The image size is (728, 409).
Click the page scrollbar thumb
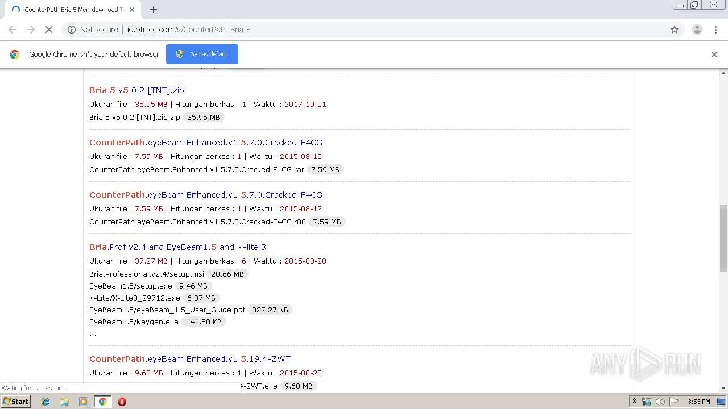pos(723,239)
